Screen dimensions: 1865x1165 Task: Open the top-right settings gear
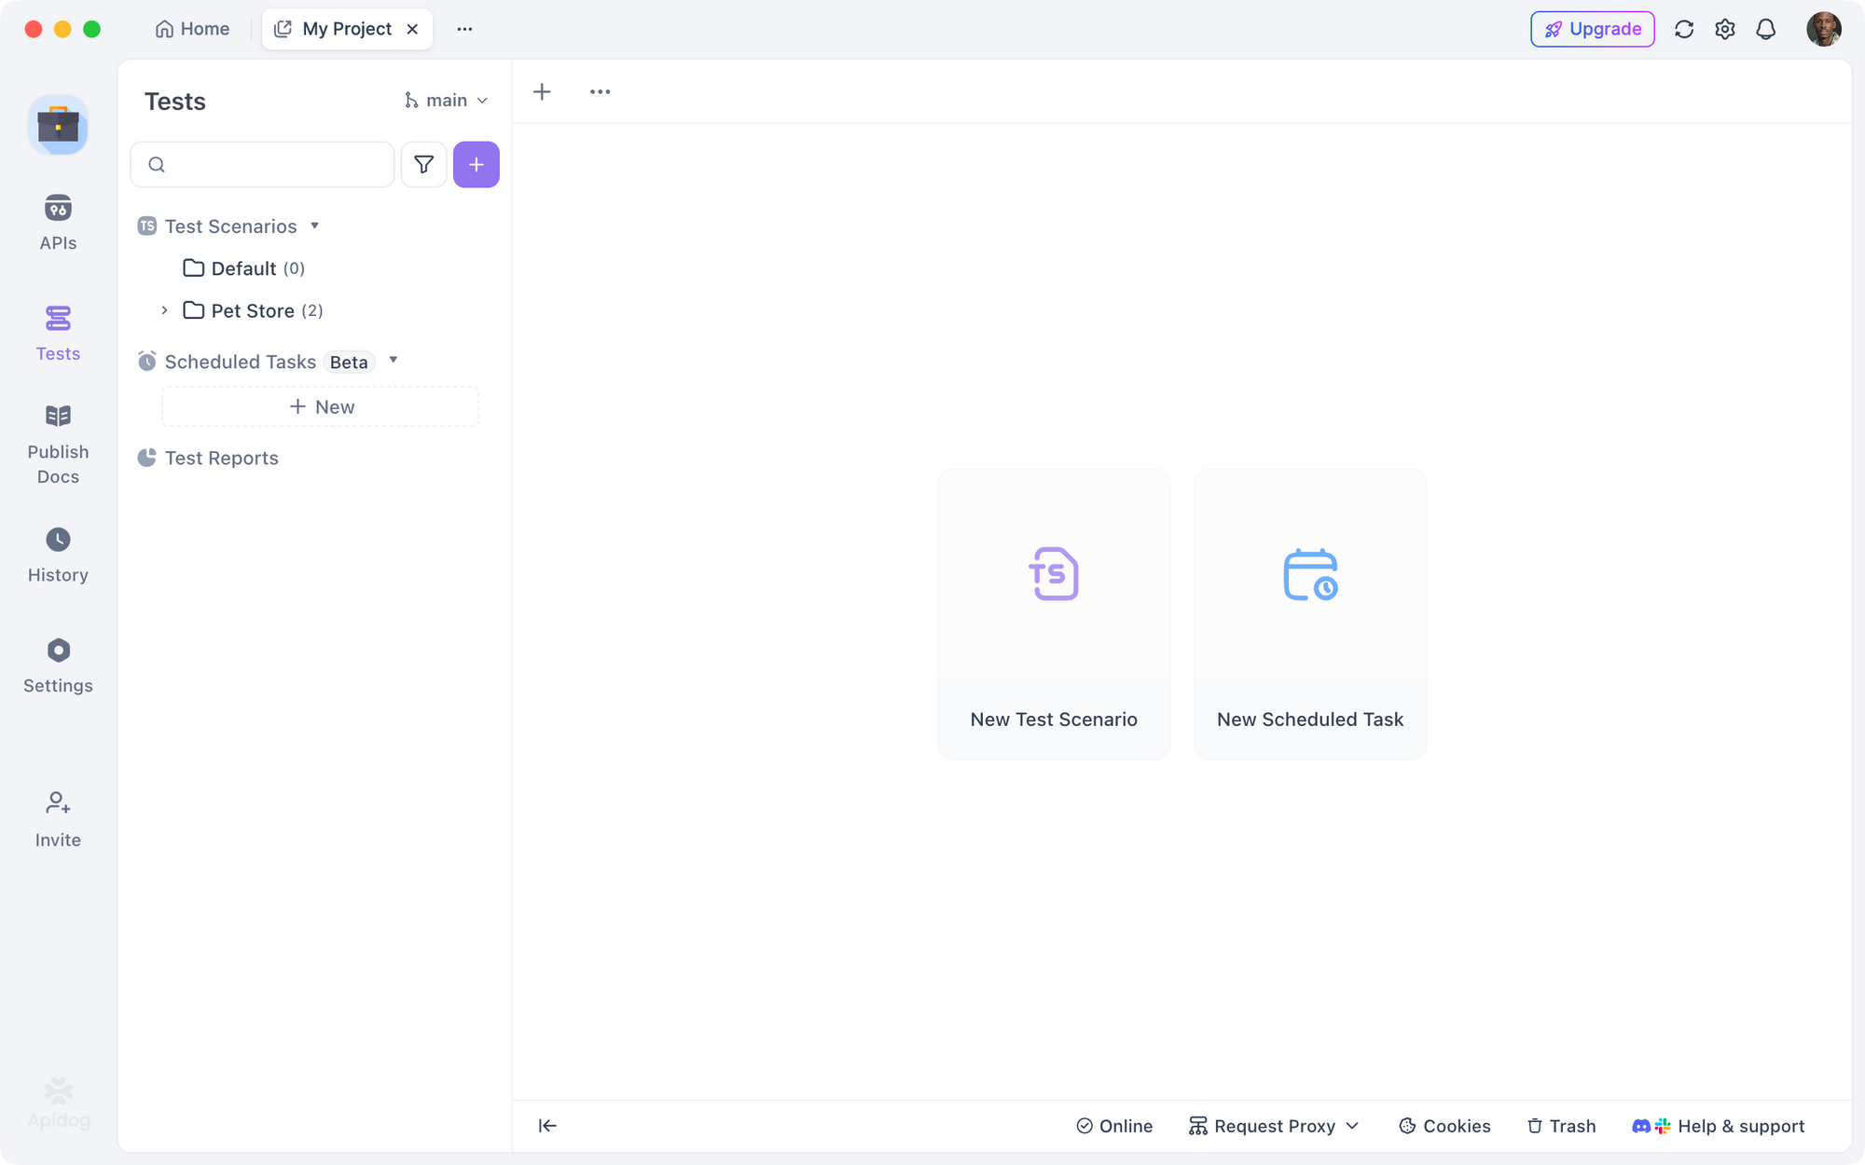click(x=1724, y=29)
